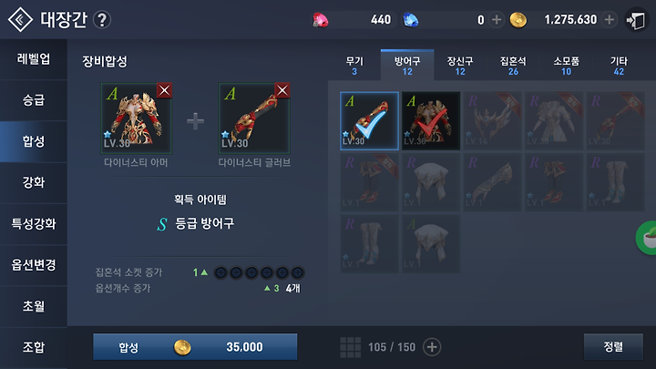This screenshot has height=369, width=656.
Task: Go back using the diamond arrow icon
Action: coord(20,19)
